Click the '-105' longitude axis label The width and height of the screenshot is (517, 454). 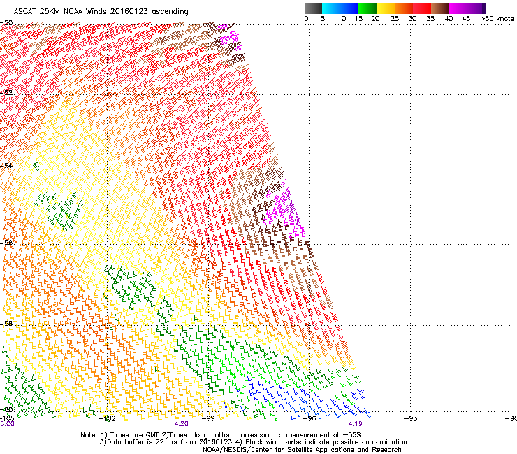[x=7, y=418]
